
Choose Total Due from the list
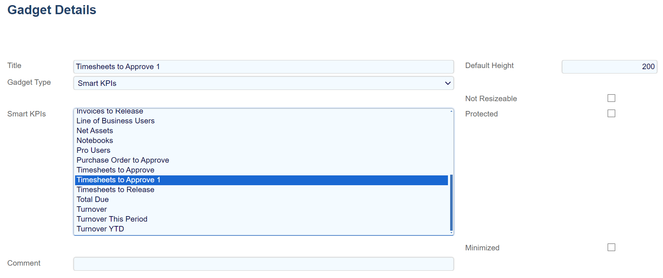(x=93, y=199)
